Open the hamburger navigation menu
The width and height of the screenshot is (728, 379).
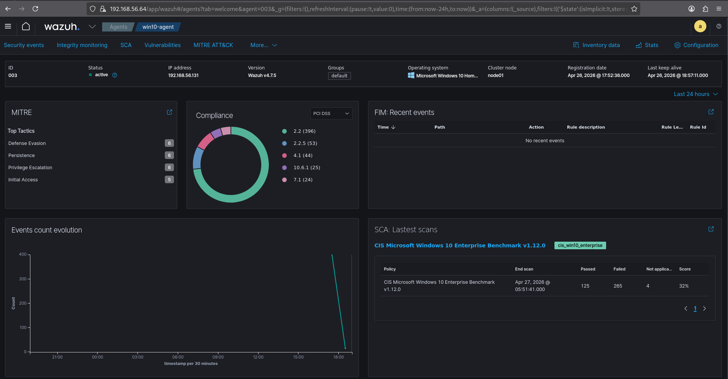[x=8, y=27]
